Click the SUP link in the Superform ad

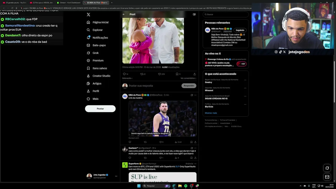tap(177, 166)
